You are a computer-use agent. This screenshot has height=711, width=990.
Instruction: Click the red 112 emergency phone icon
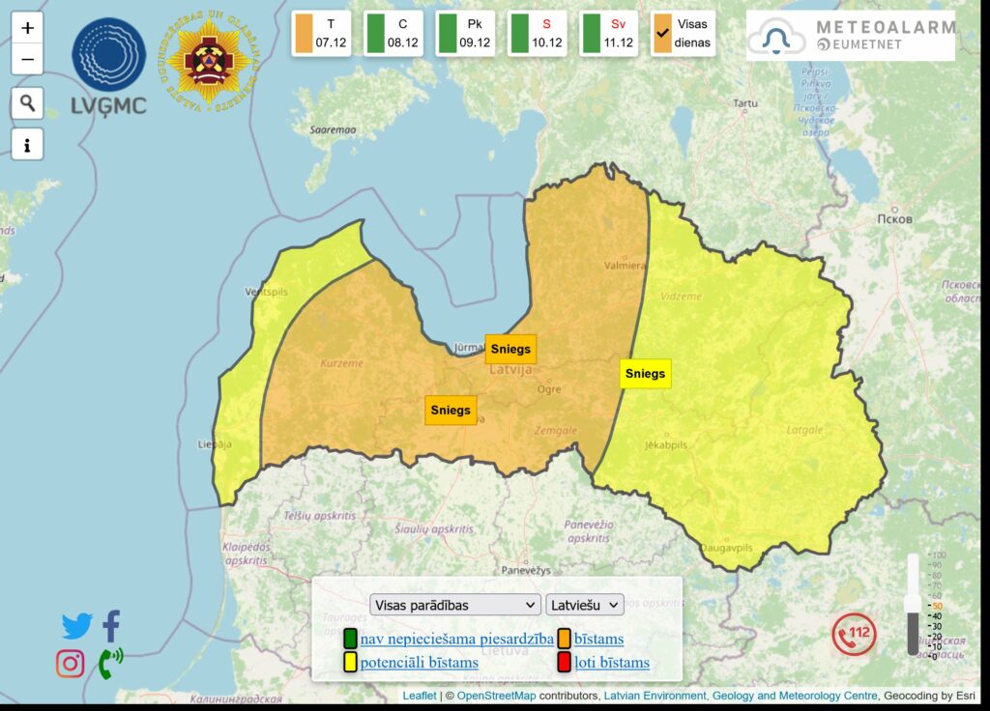(855, 636)
